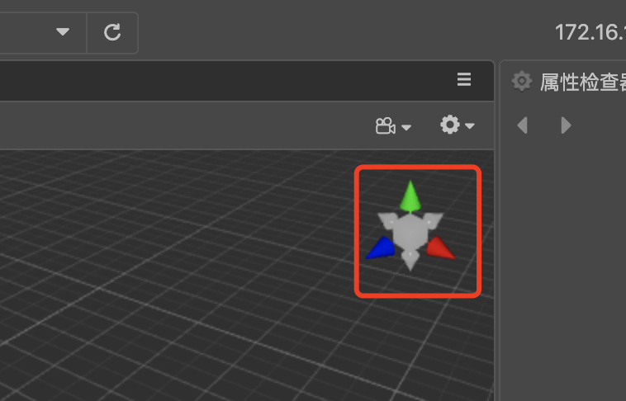
Task: Select the 属性检查器 inspector tab
Action: [569, 82]
